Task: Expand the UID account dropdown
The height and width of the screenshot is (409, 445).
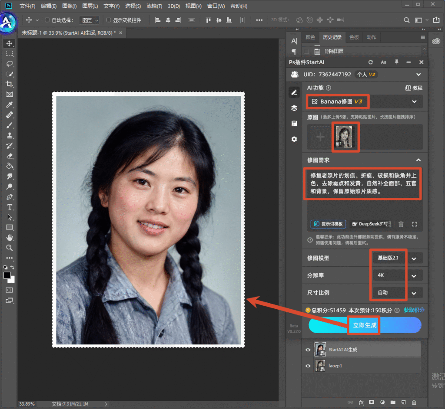Action: pyautogui.click(x=418, y=75)
